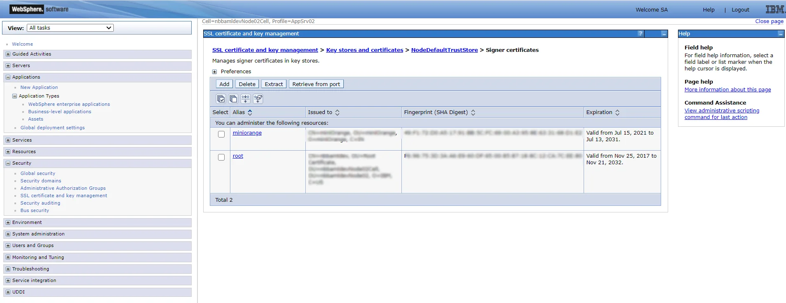Expand the Environment navigation group
The width and height of the screenshot is (786, 303).
8,222
